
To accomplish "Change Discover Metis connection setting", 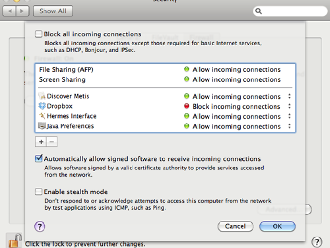I will [x=289, y=96].
